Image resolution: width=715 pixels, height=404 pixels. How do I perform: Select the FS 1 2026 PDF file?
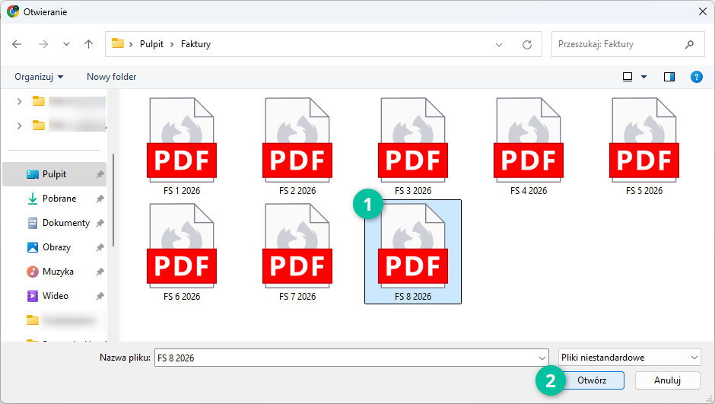tap(182, 146)
